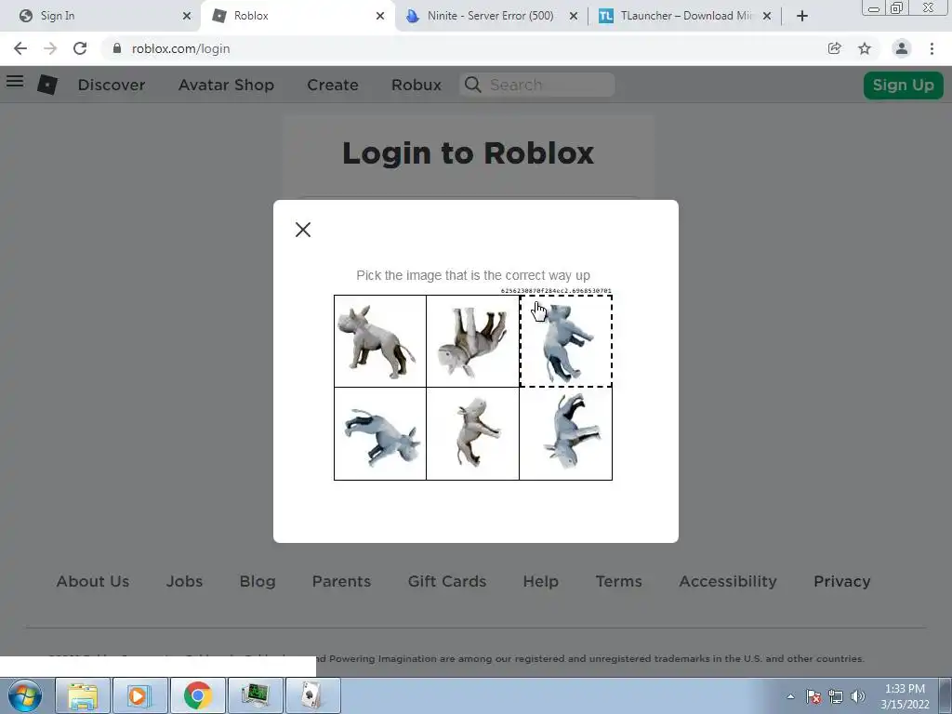Open the Privacy footer link

[x=842, y=582]
